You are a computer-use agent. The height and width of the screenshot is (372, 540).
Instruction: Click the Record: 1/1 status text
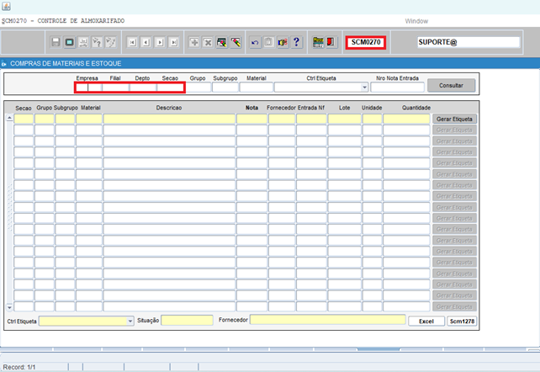[x=19, y=367]
